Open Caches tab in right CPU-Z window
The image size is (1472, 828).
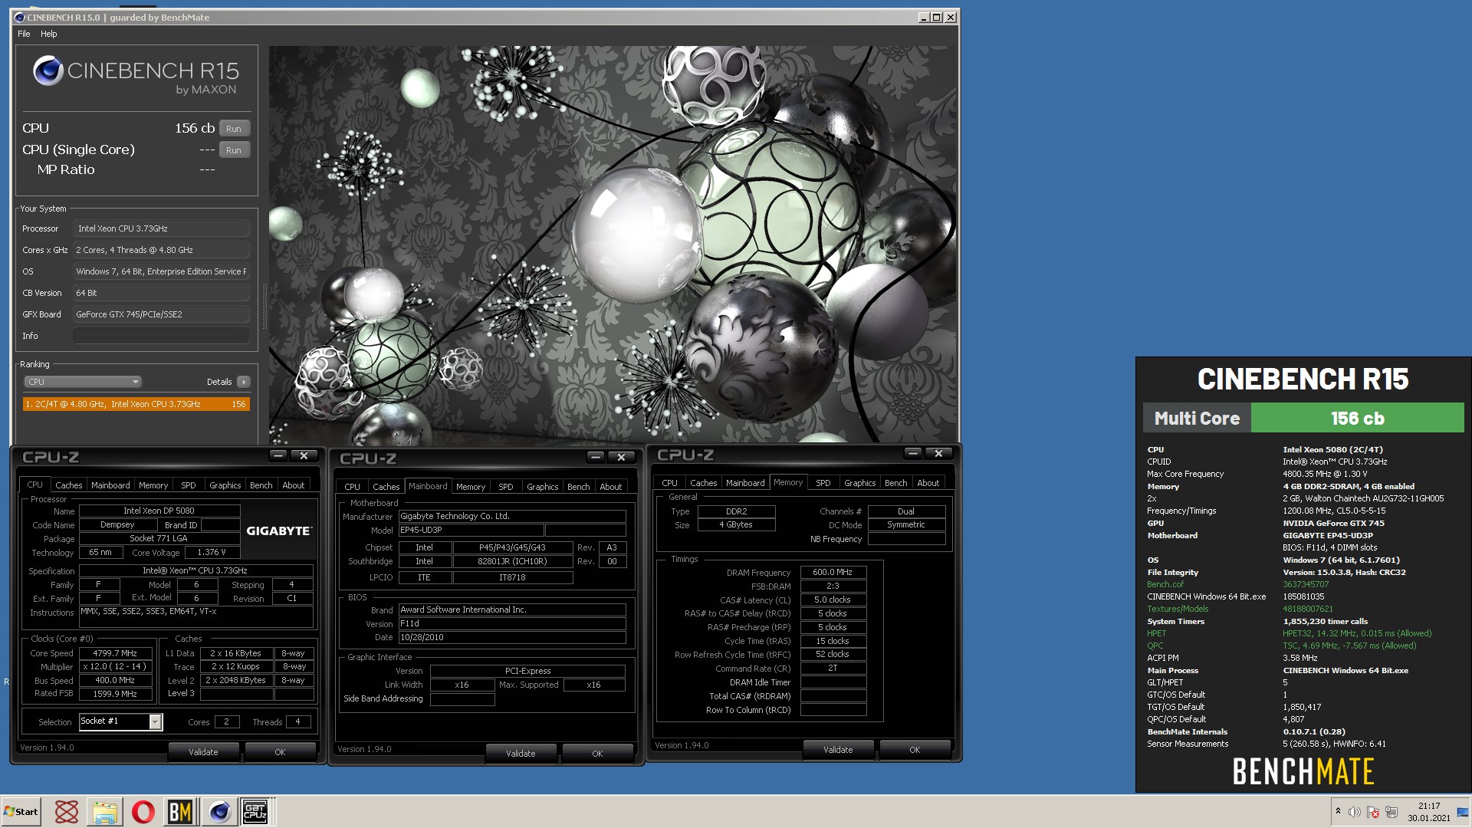pyautogui.click(x=703, y=483)
